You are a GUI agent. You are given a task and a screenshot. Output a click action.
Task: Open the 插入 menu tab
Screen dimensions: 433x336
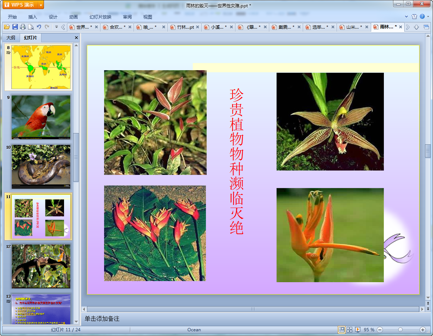click(x=33, y=17)
